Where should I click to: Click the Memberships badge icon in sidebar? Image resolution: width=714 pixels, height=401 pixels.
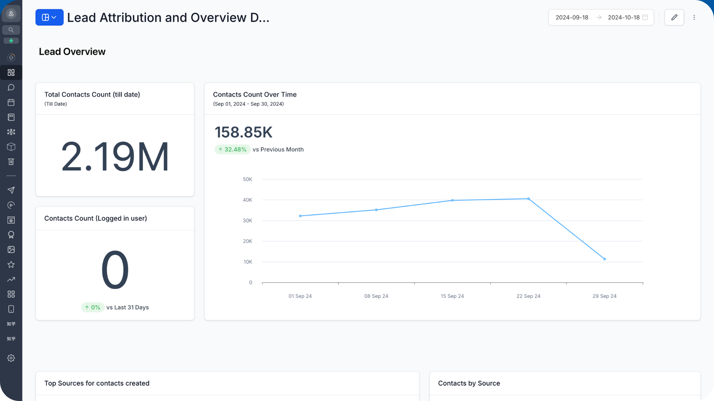pos(11,235)
